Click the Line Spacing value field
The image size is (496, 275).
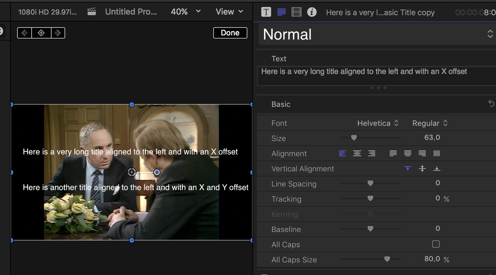click(438, 183)
